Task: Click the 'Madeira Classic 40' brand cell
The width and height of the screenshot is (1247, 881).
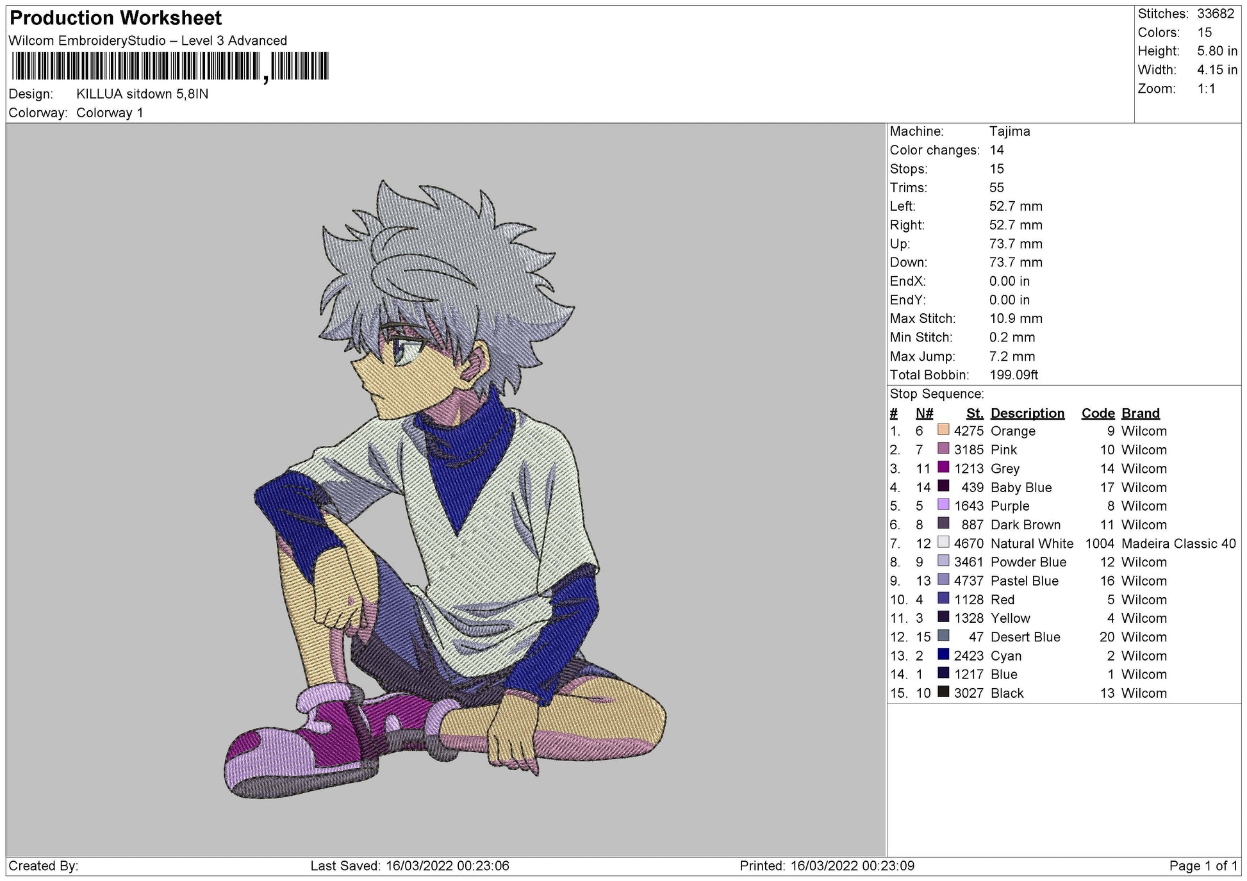Action: click(1178, 543)
